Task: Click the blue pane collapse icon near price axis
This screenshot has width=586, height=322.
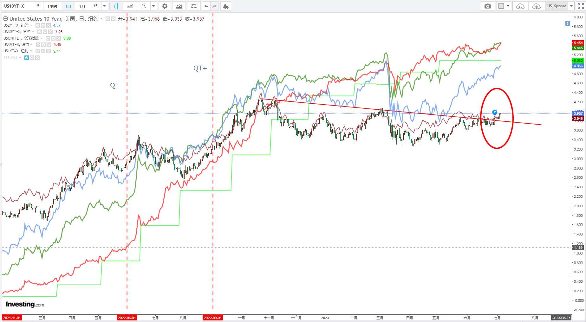Action: (567, 23)
